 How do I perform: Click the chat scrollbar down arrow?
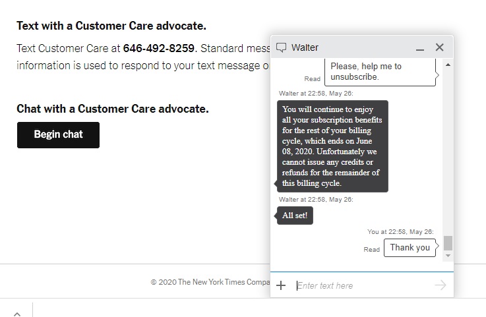coord(448,256)
